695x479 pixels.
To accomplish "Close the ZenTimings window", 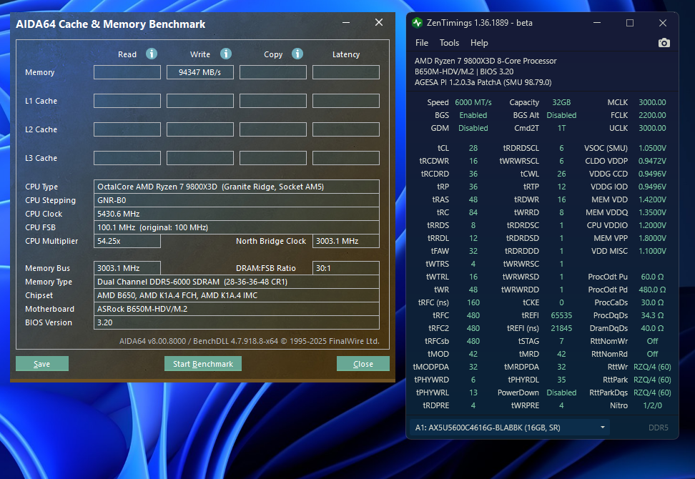I will (662, 23).
